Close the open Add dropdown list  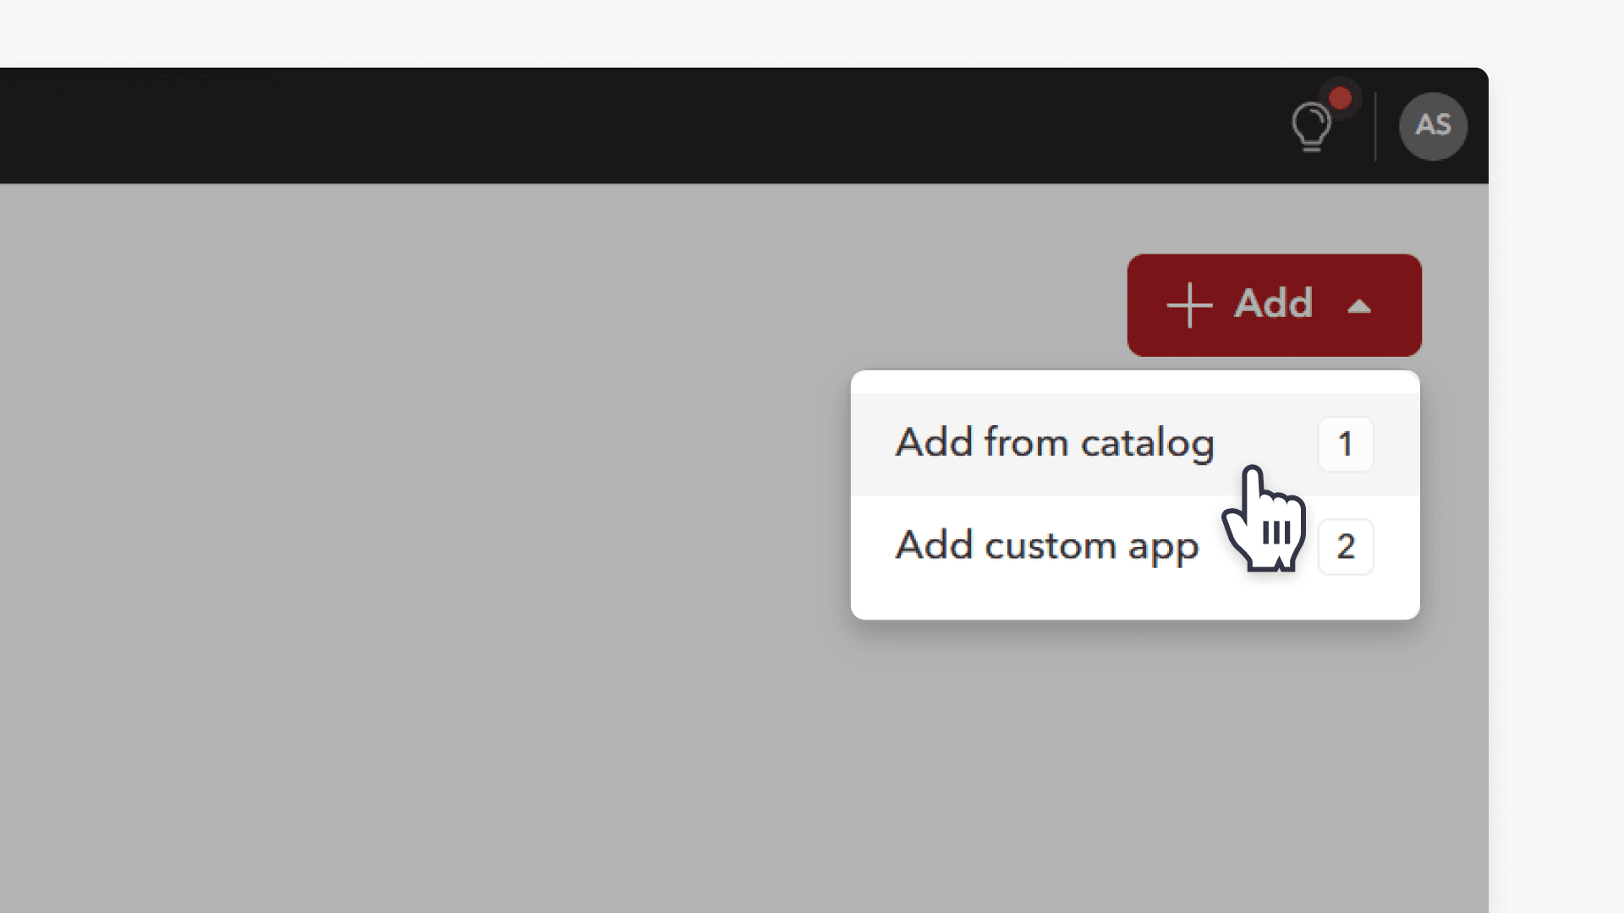1273,305
